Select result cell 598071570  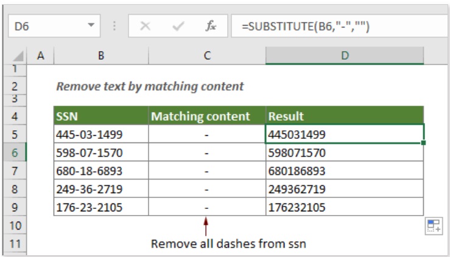345,152
